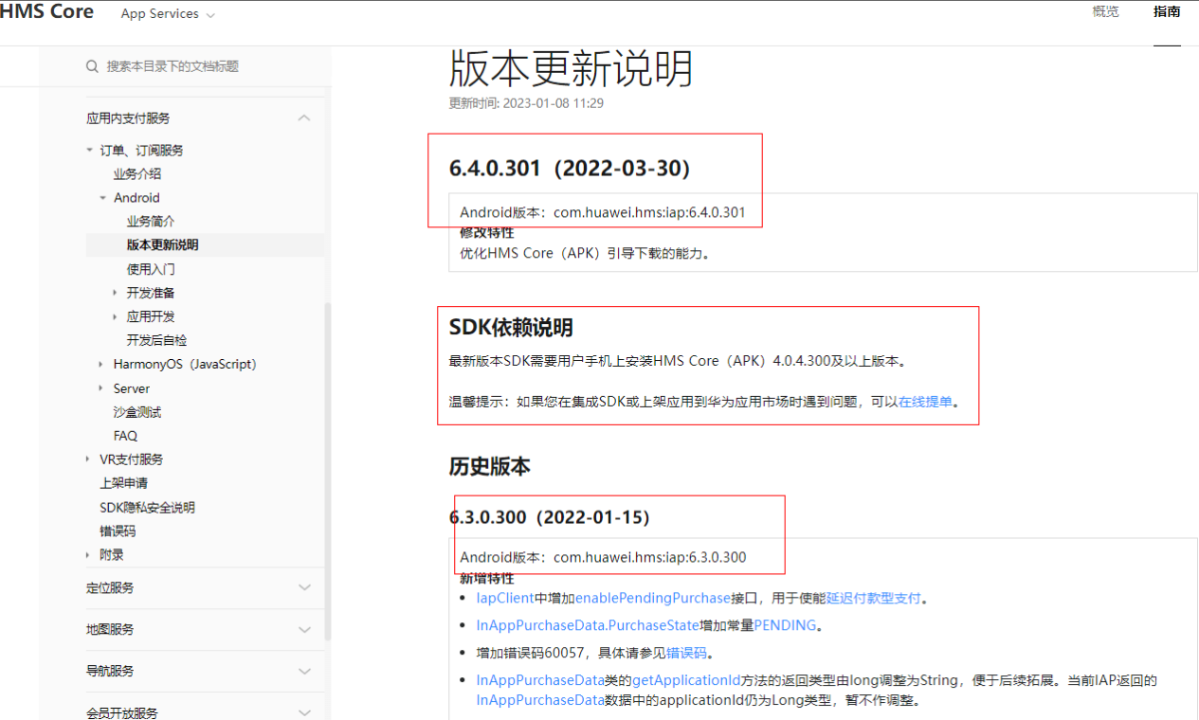
Task: Open the 业务简介 page
Action: (151, 222)
